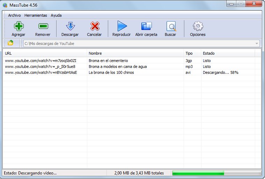Open the Ayuda menu

tap(56, 15)
